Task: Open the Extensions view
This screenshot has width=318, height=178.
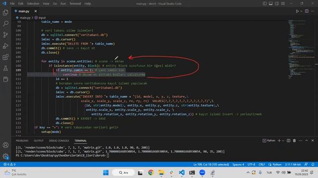Action: pyautogui.click(x=5, y=57)
